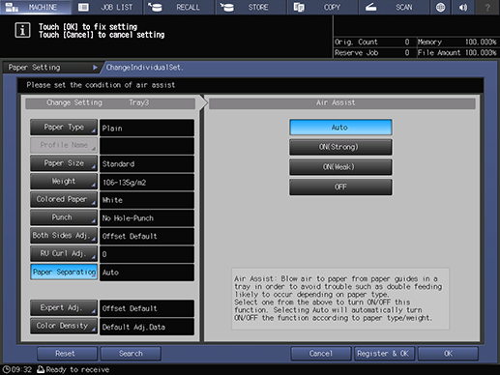This screenshot has width=500, height=375.
Task: Open the SCAN tab
Action: coord(395,7)
